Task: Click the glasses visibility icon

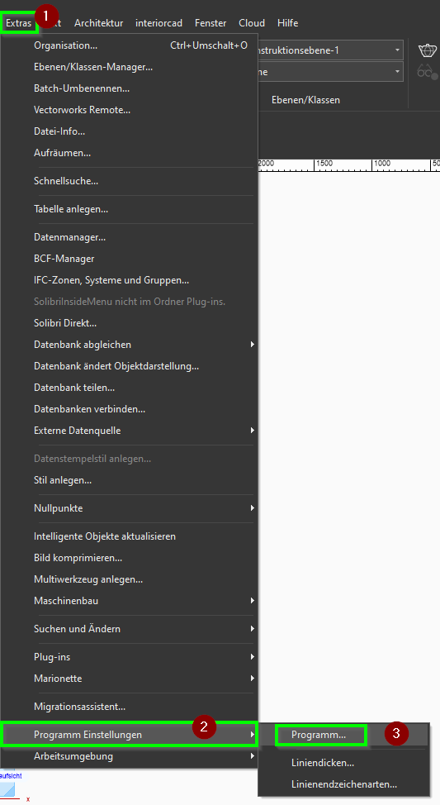Action: (x=427, y=72)
